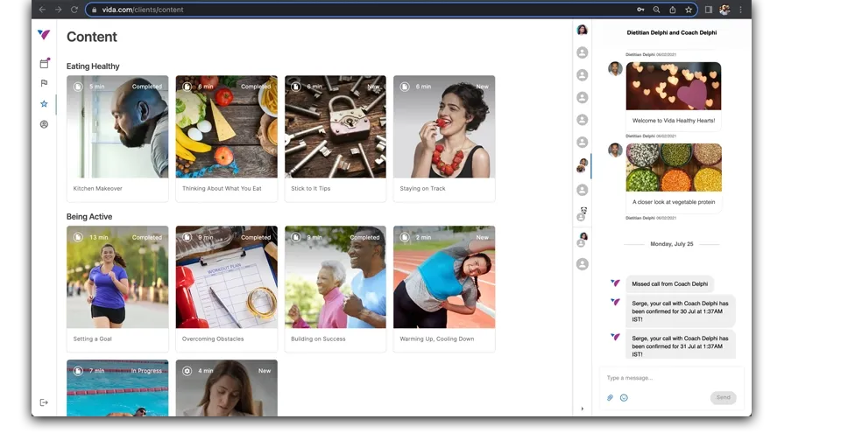Select the top user avatar in chat list
The height and width of the screenshot is (433, 841).
(x=582, y=30)
